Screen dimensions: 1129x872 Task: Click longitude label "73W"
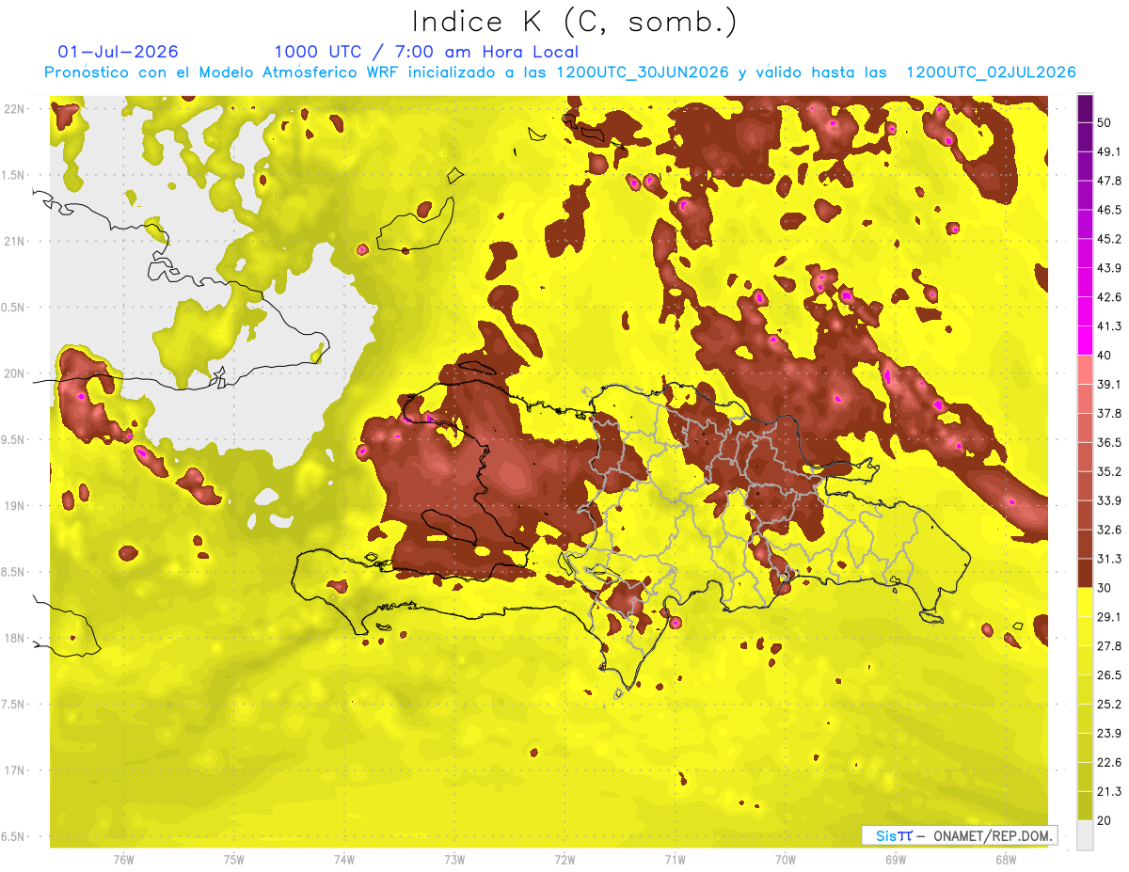pyautogui.click(x=453, y=860)
